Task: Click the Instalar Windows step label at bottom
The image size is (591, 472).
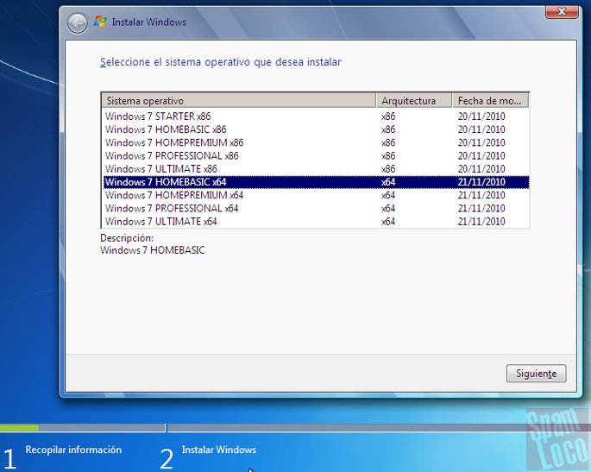Action: click(x=219, y=450)
